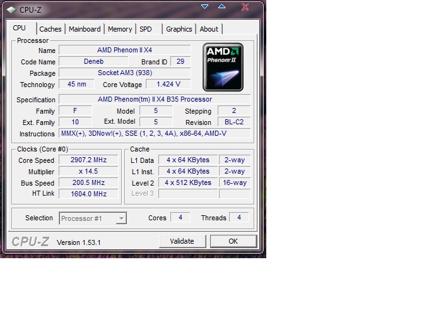This screenshot has height=327, width=436.
Task: Click the Multiplier value x 14.5
Action: click(88, 172)
